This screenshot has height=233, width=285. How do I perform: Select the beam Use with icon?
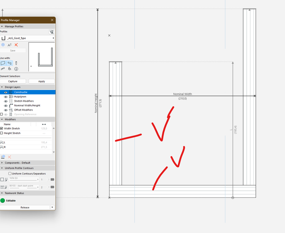[x=10, y=63]
